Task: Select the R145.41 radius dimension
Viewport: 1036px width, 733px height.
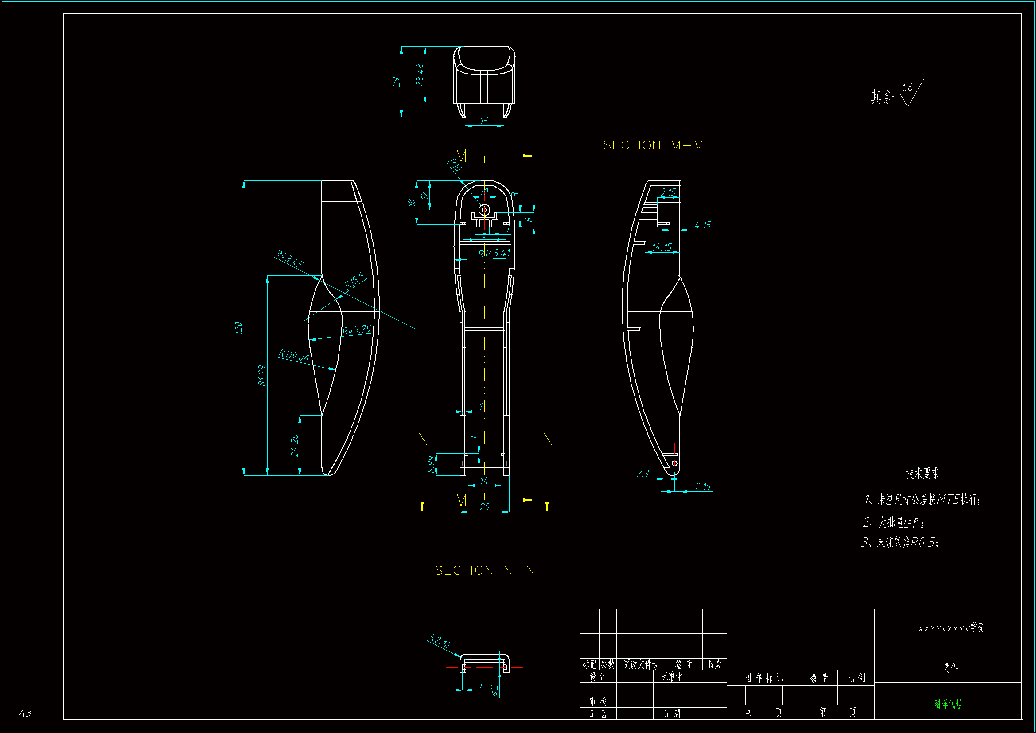Action: pos(494,253)
